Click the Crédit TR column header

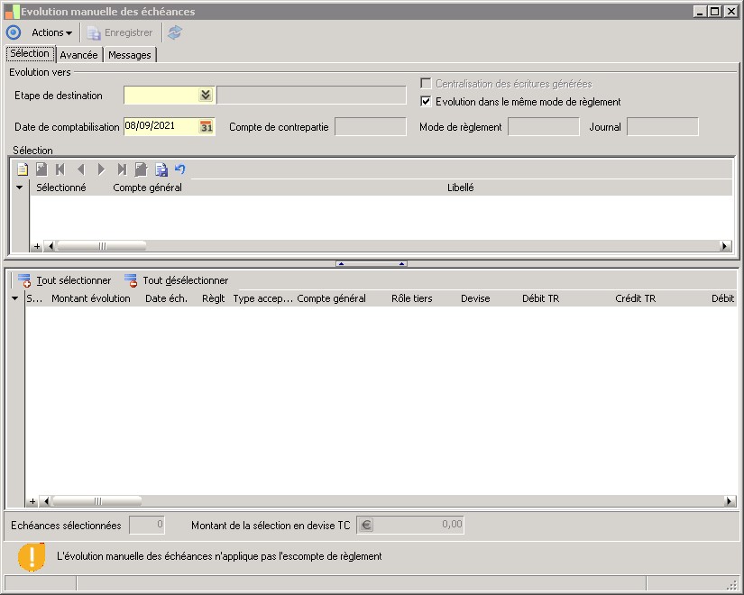click(x=636, y=298)
